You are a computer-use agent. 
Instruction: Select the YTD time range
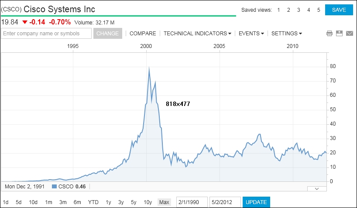[x=93, y=202]
